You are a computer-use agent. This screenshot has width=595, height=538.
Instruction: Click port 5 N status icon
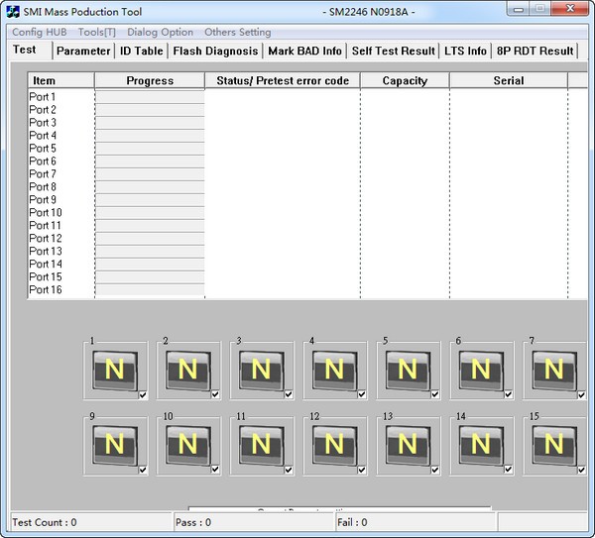tap(408, 371)
